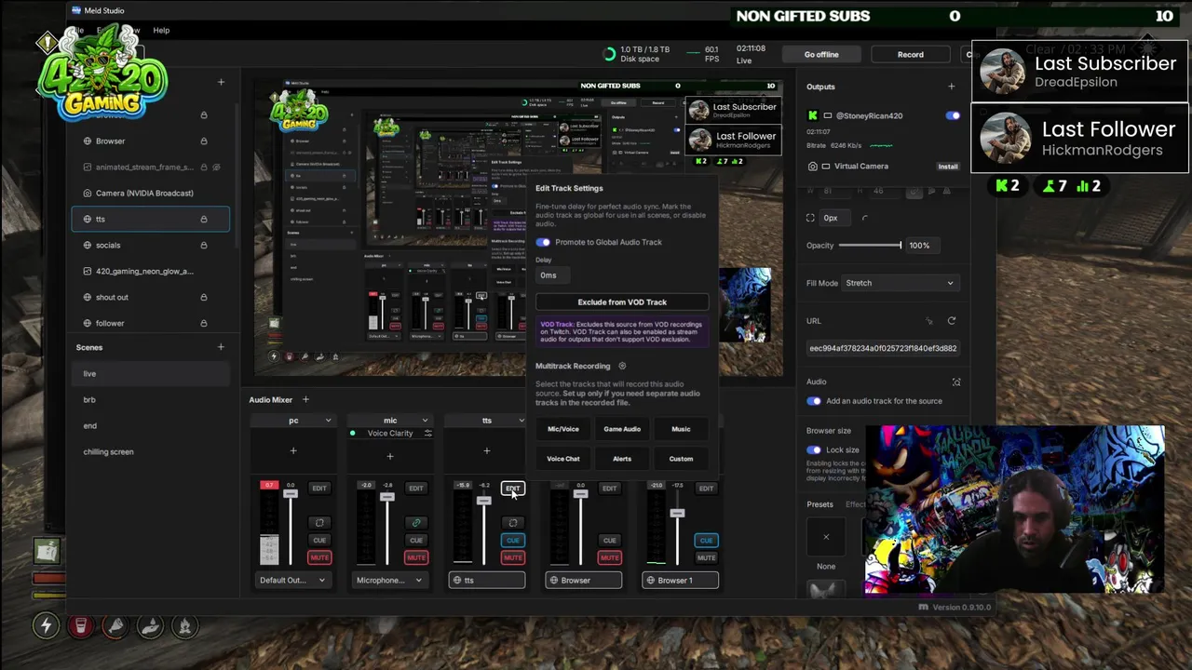
Task: Click lock icon on follower layer
Action: pyautogui.click(x=204, y=324)
